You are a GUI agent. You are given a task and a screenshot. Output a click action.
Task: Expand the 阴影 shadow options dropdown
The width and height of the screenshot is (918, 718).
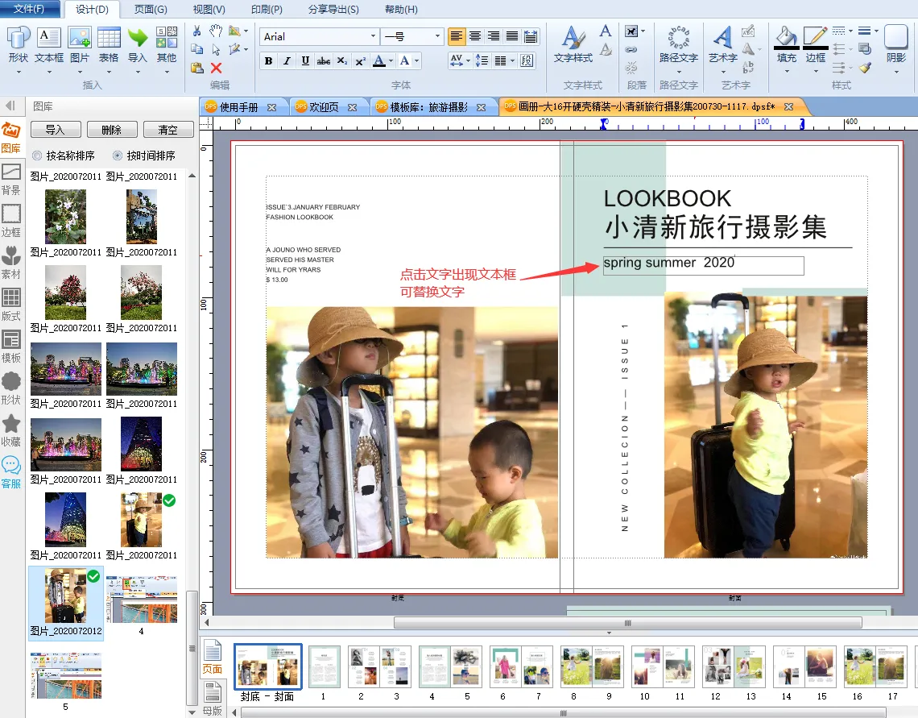[895, 72]
